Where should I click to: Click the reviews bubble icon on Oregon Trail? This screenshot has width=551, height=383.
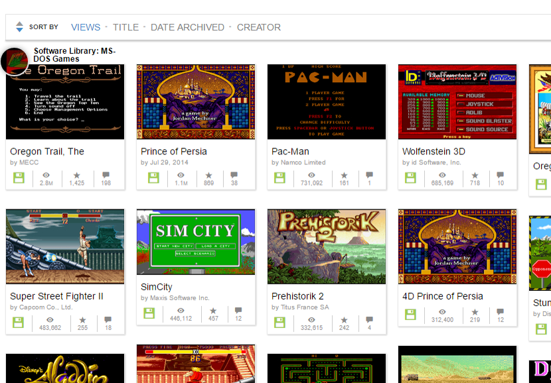tap(106, 175)
